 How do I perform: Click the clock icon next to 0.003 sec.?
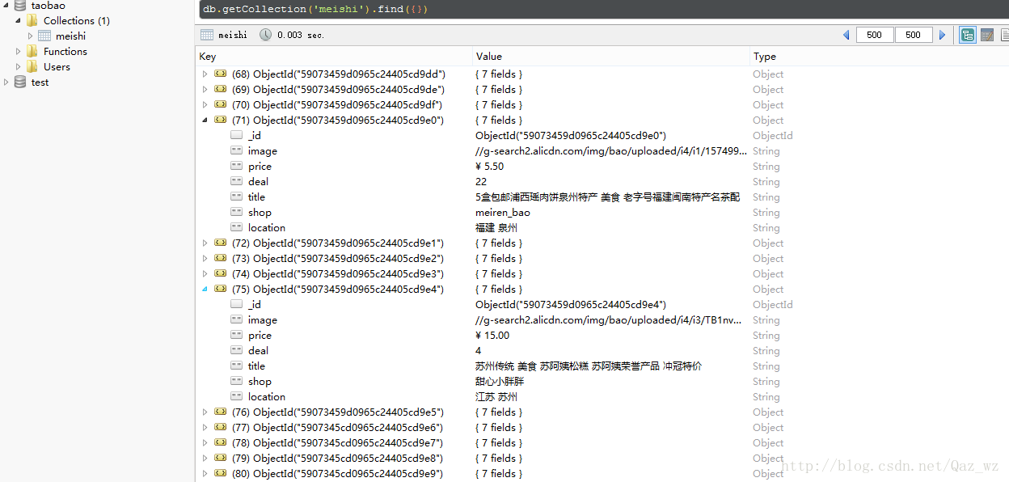tap(266, 35)
